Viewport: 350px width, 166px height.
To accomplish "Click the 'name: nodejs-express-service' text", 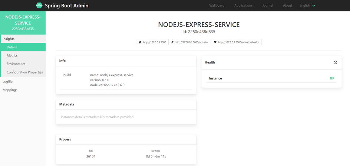I will pos(112,75).
